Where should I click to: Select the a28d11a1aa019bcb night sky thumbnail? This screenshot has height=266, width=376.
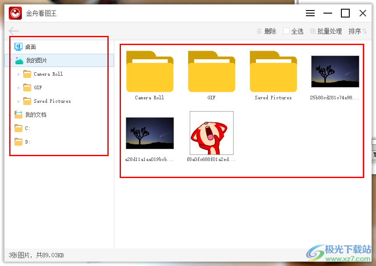click(150, 133)
